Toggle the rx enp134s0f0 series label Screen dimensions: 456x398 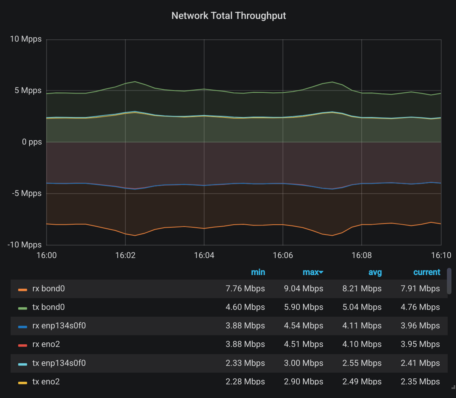[x=59, y=326]
